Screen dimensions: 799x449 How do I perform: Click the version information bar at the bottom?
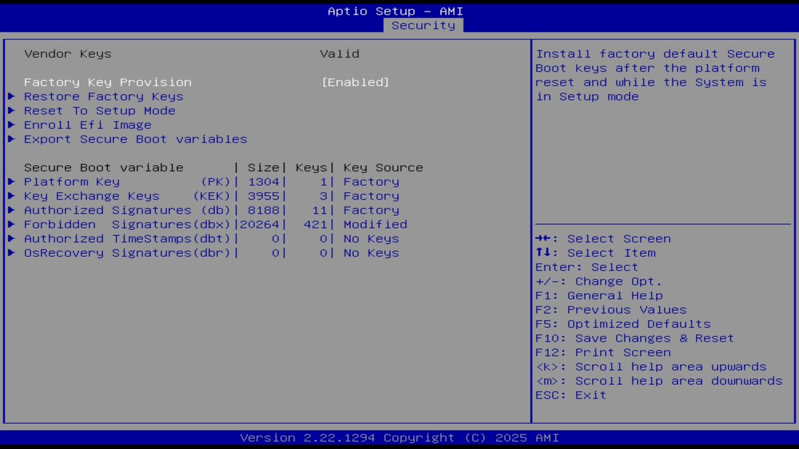click(x=399, y=437)
